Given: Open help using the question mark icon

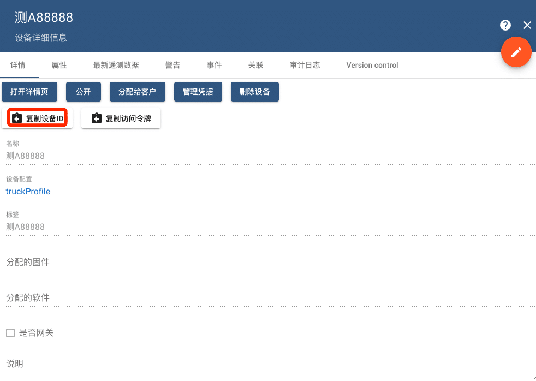Looking at the screenshot, I should [x=505, y=25].
